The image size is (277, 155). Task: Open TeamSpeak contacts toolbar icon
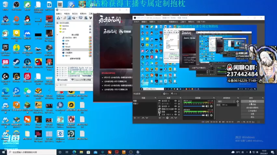[x=86, y=18]
